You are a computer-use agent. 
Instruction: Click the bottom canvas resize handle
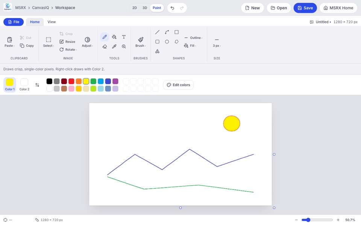click(x=180, y=208)
